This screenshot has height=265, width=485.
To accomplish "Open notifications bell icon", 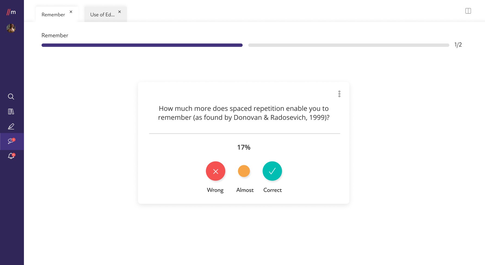I will pyautogui.click(x=11, y=156).
